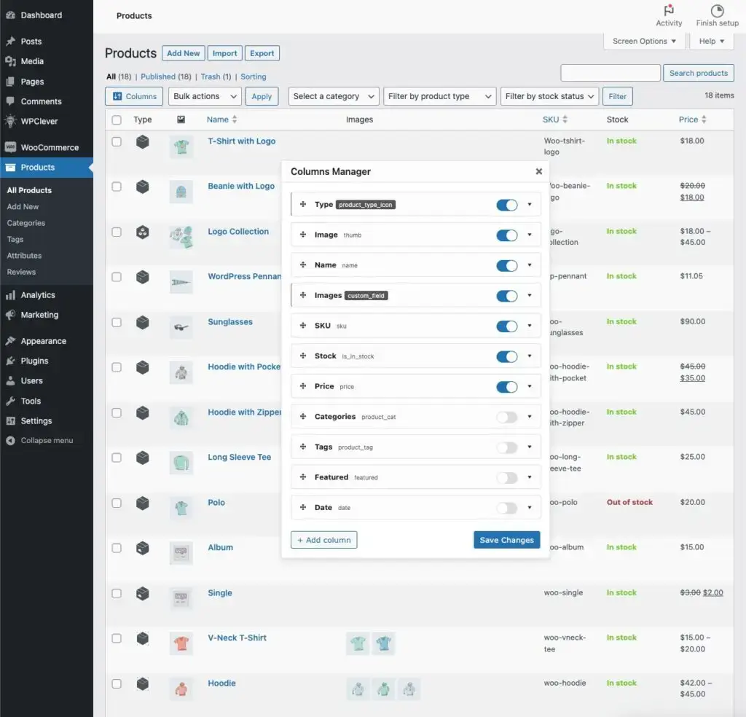Click the Activity flag icon
This screenshot has height=717, width=746.
(x=669, y=11)
